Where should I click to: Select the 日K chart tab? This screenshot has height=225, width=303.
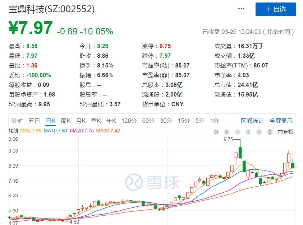pos(51,121)
